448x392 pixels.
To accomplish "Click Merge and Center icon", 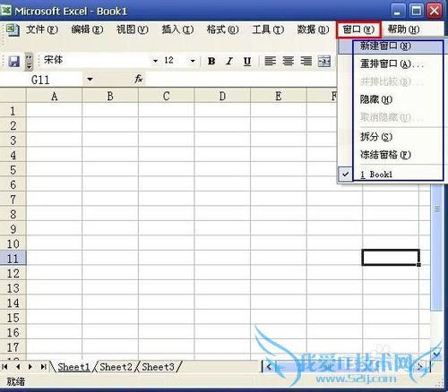I will pyautogui.click(x=324, y=61).
